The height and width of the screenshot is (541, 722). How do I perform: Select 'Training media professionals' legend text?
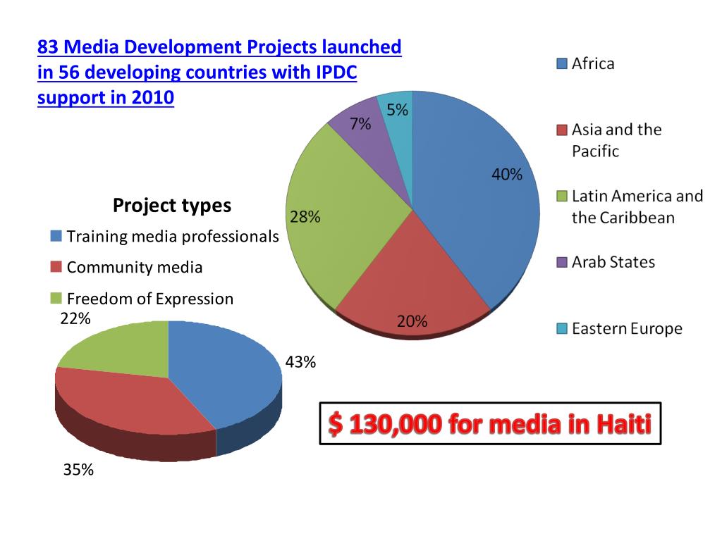pos(173,237)
